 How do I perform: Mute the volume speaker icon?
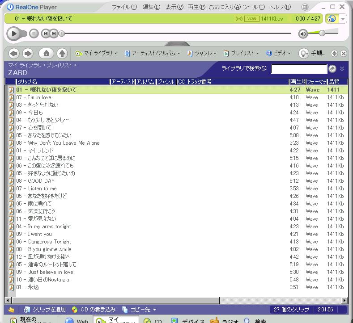click(x=303, y=34)
